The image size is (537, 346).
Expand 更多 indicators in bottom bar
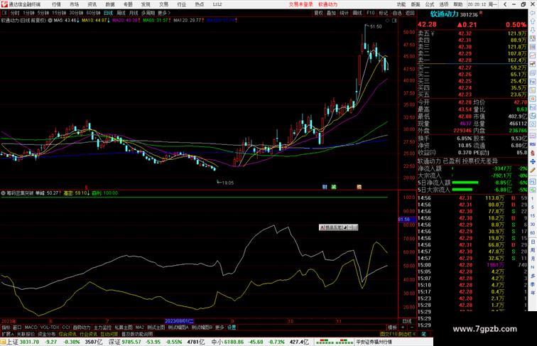click(x=220, y=328)
